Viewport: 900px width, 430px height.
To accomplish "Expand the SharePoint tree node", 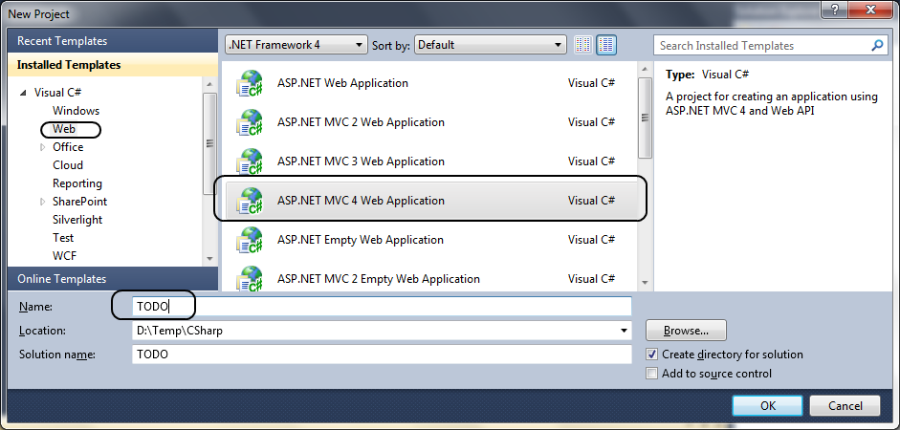I will point(42,202).
